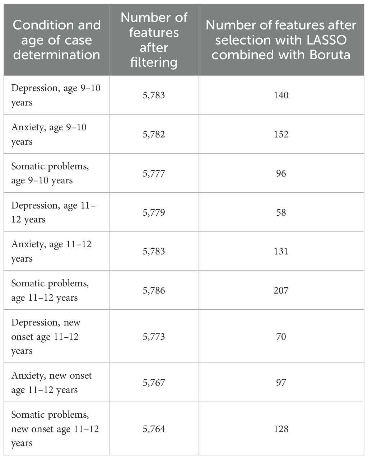Click 'Somatic problems, age 11–12 years' row label
368x459 pixels.
tap(50, 290)
